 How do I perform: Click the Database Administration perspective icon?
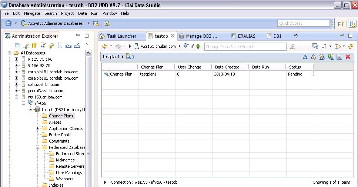[x=352, y=24]
